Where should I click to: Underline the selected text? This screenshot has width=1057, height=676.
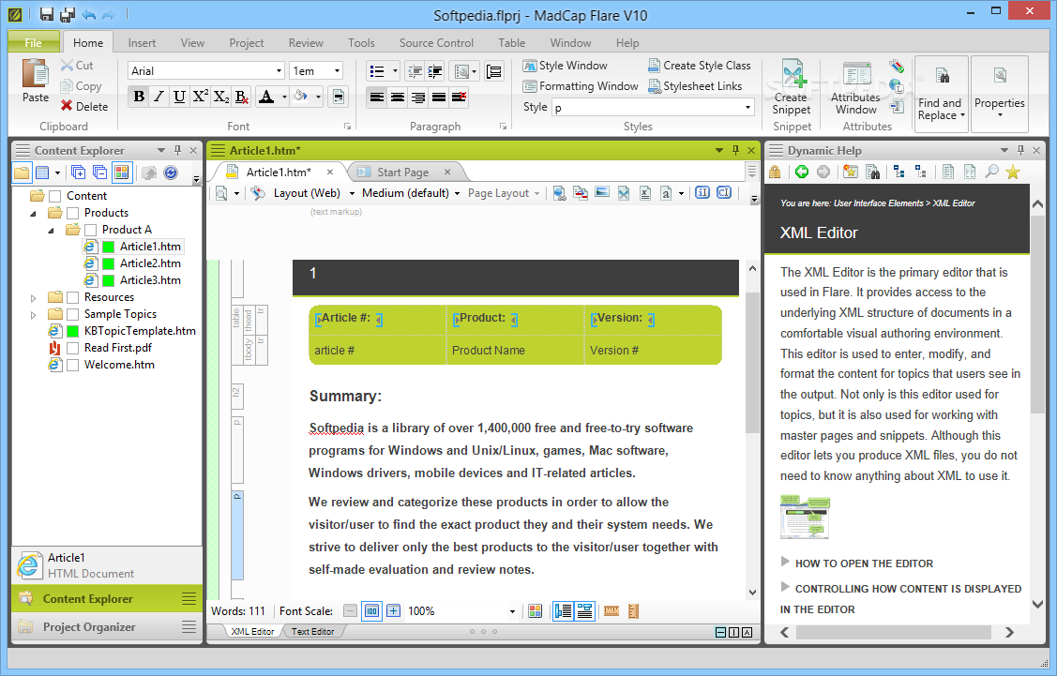(179, 97)
